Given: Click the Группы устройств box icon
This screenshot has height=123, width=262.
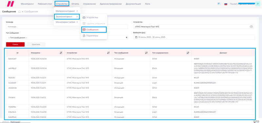Looking at the screenshot, I should tap(84, 23).
